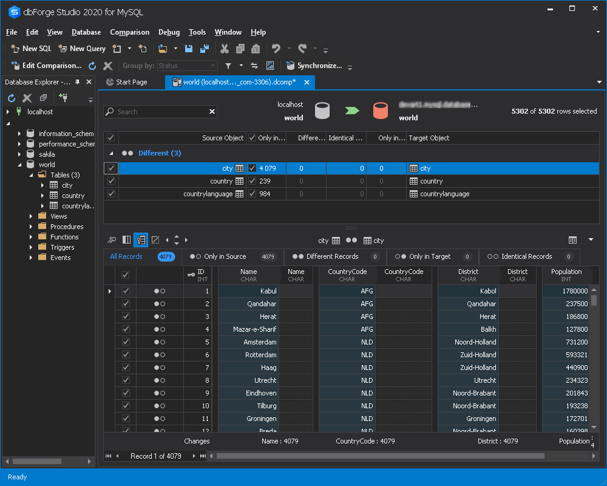Click the New Query toolbar button
This screenshot has height=486, width=607.
(82, 49)
